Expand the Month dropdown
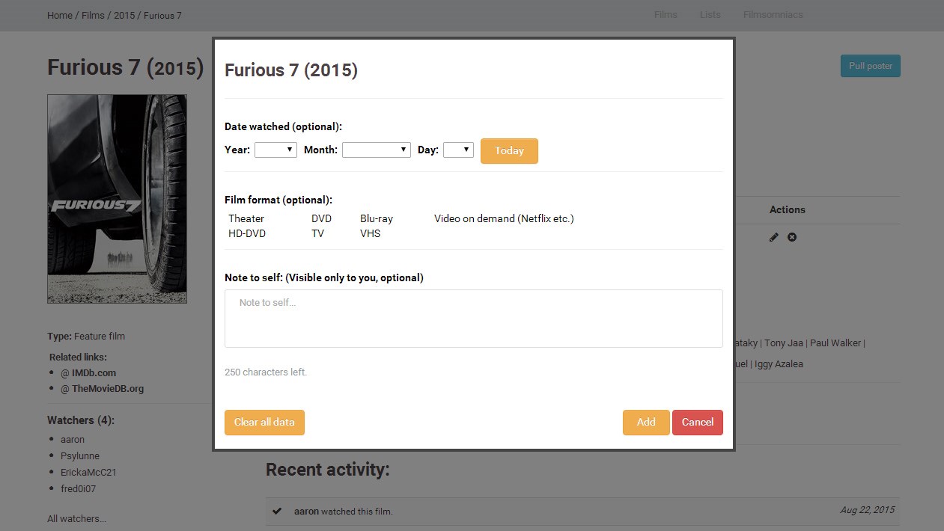This screenshot has height=531, width=944. (x=377, y=150)
